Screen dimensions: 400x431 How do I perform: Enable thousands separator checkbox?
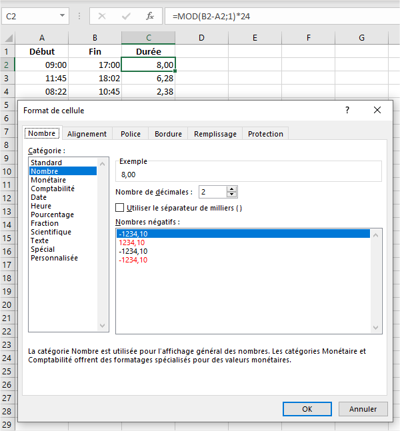[x=120, y=208]
